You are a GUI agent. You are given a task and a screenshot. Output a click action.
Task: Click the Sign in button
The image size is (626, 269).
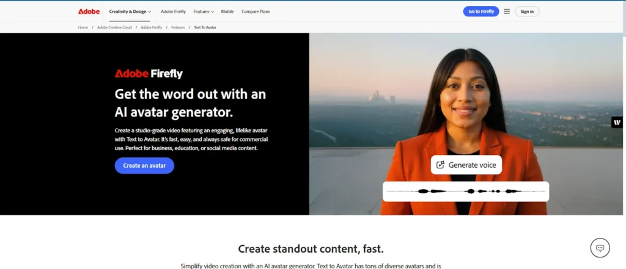pyautogui.click(x=527, y=12)
